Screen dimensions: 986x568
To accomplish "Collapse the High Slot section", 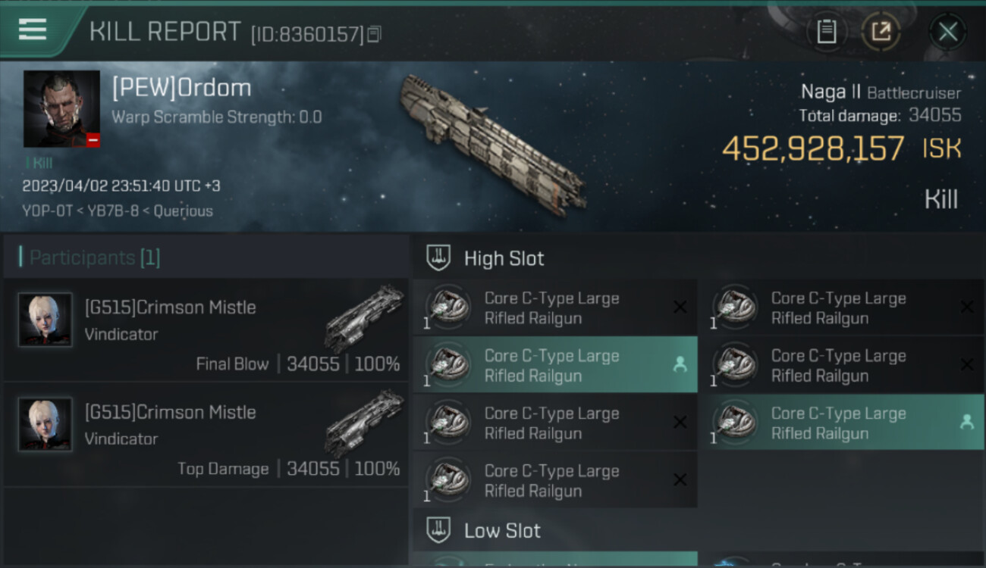I will coord(438,258).
